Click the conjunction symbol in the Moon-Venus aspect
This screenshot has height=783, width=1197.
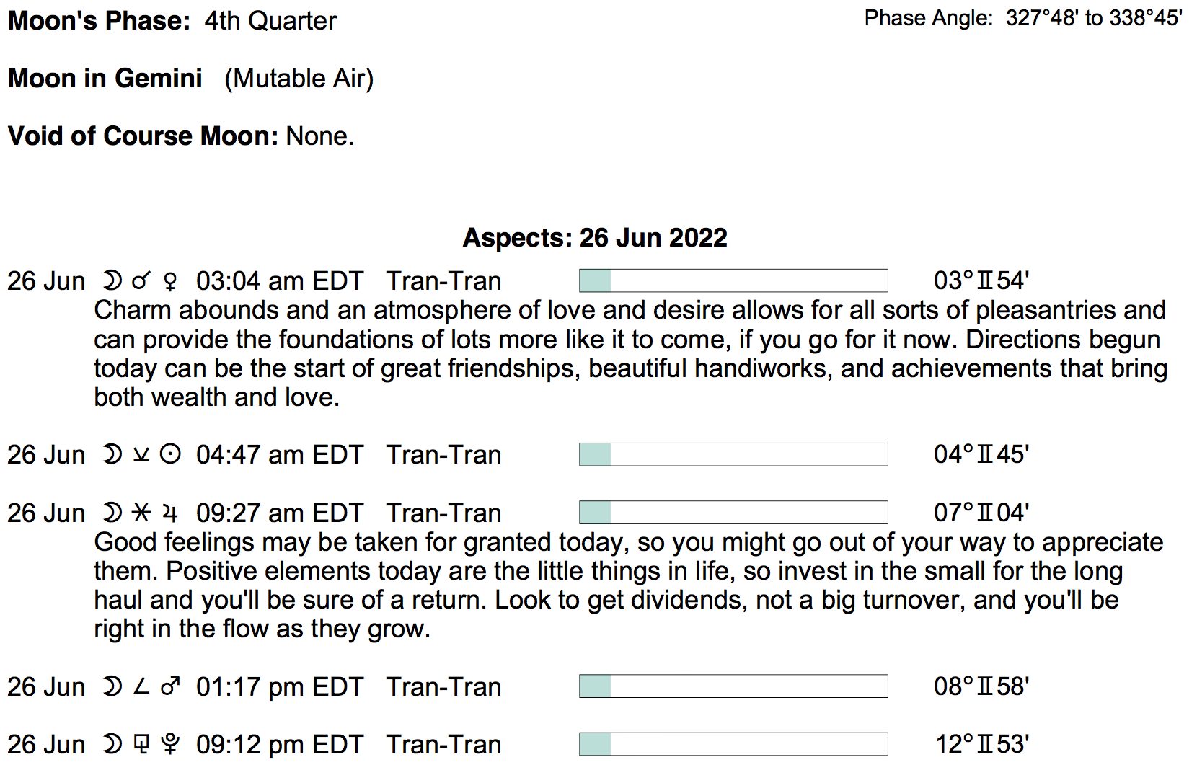pyautogui.click(x=141, y=281)
